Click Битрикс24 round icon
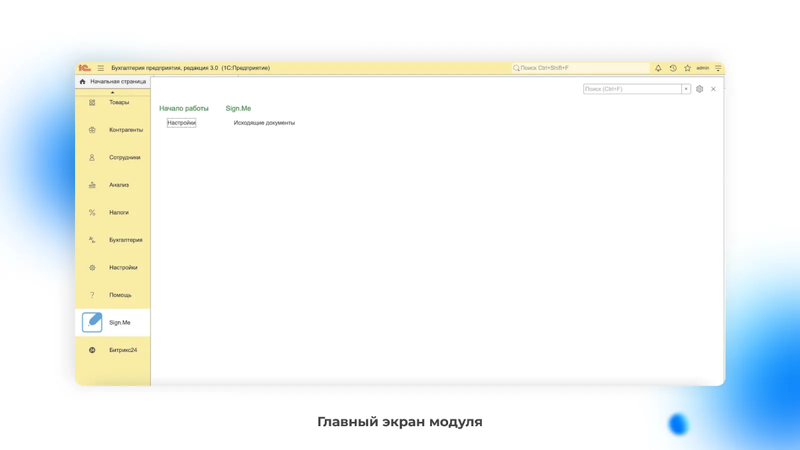This screenshot has width=800, height=450. (x=92, y=350)
